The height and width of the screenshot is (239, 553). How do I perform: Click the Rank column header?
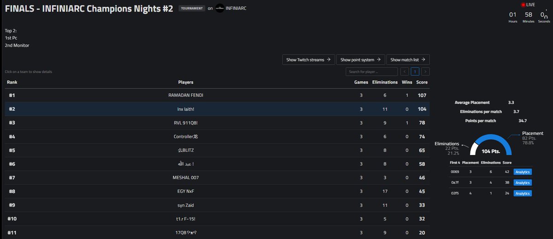pyautogui.click(x=12, y=82)
